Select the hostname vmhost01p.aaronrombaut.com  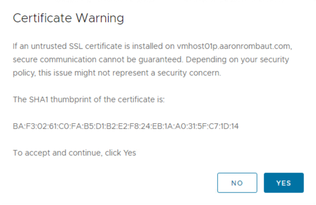[234, 46]
